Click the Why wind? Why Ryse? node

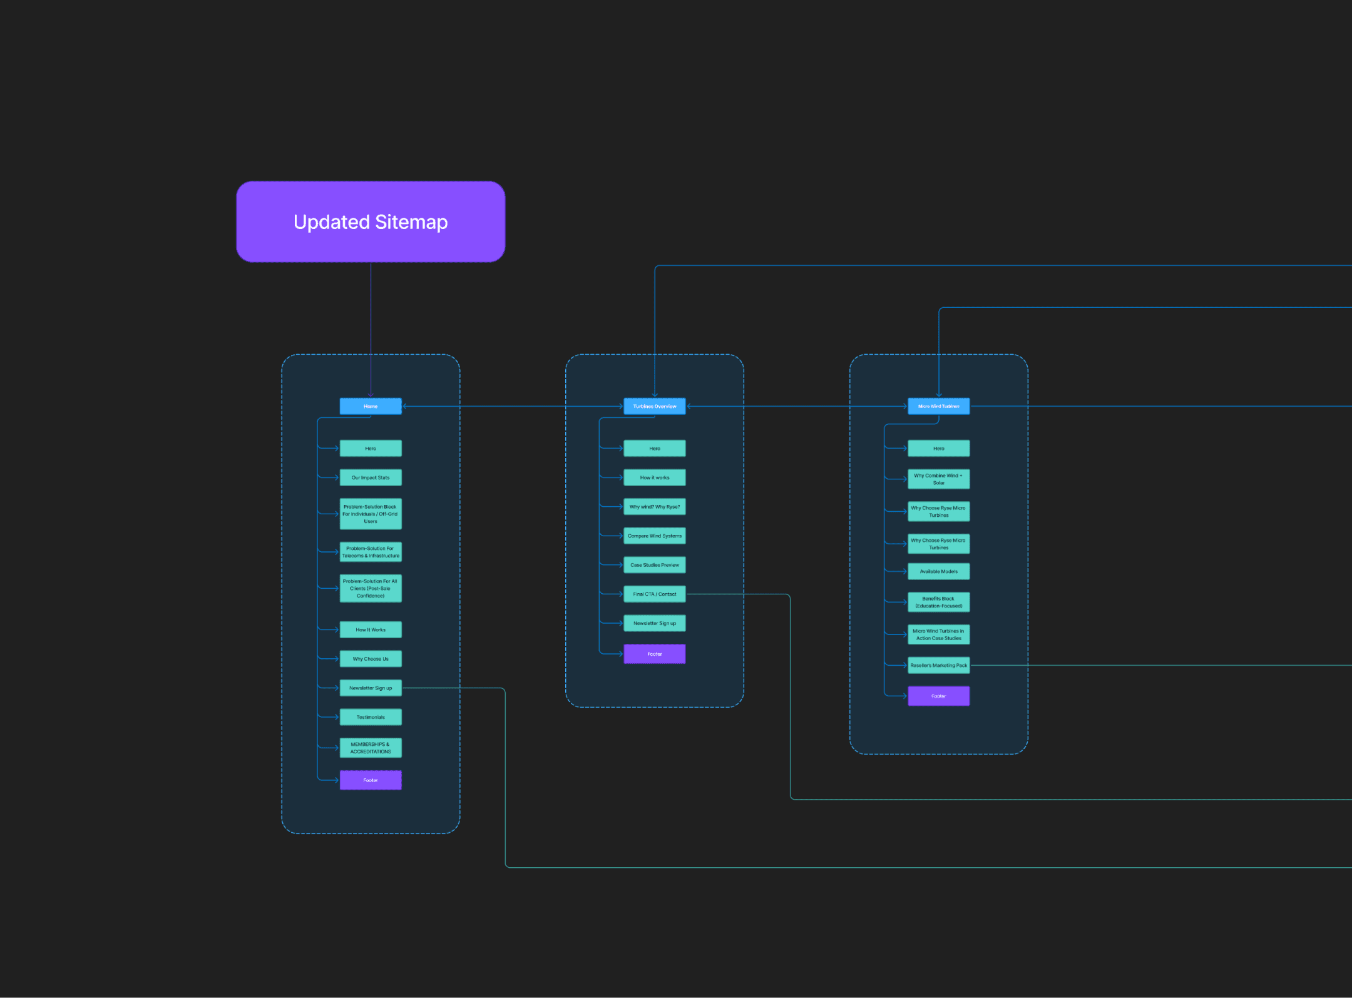(x=654, y=507)
